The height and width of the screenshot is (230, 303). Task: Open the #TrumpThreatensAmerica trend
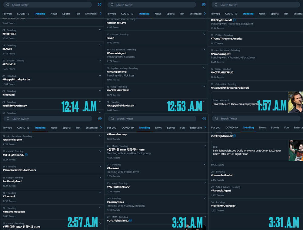[x=226, y=39]
